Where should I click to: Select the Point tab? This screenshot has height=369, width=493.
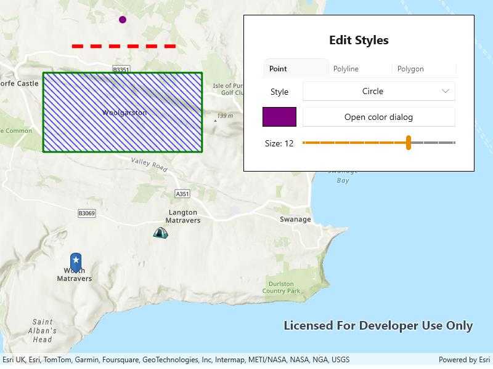pos(279,69)
